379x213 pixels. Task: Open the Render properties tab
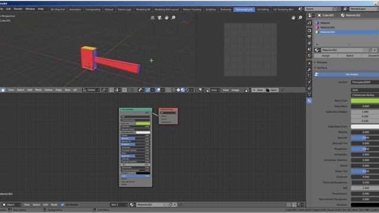pos(309,31)
